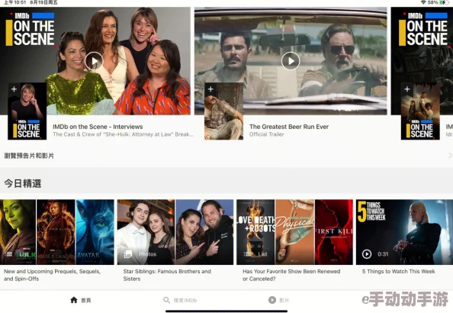Open IMDb on the Scene - Interviews title
Image resolution: width=453 pixels, height=313 pixels.
coord(98,127)
